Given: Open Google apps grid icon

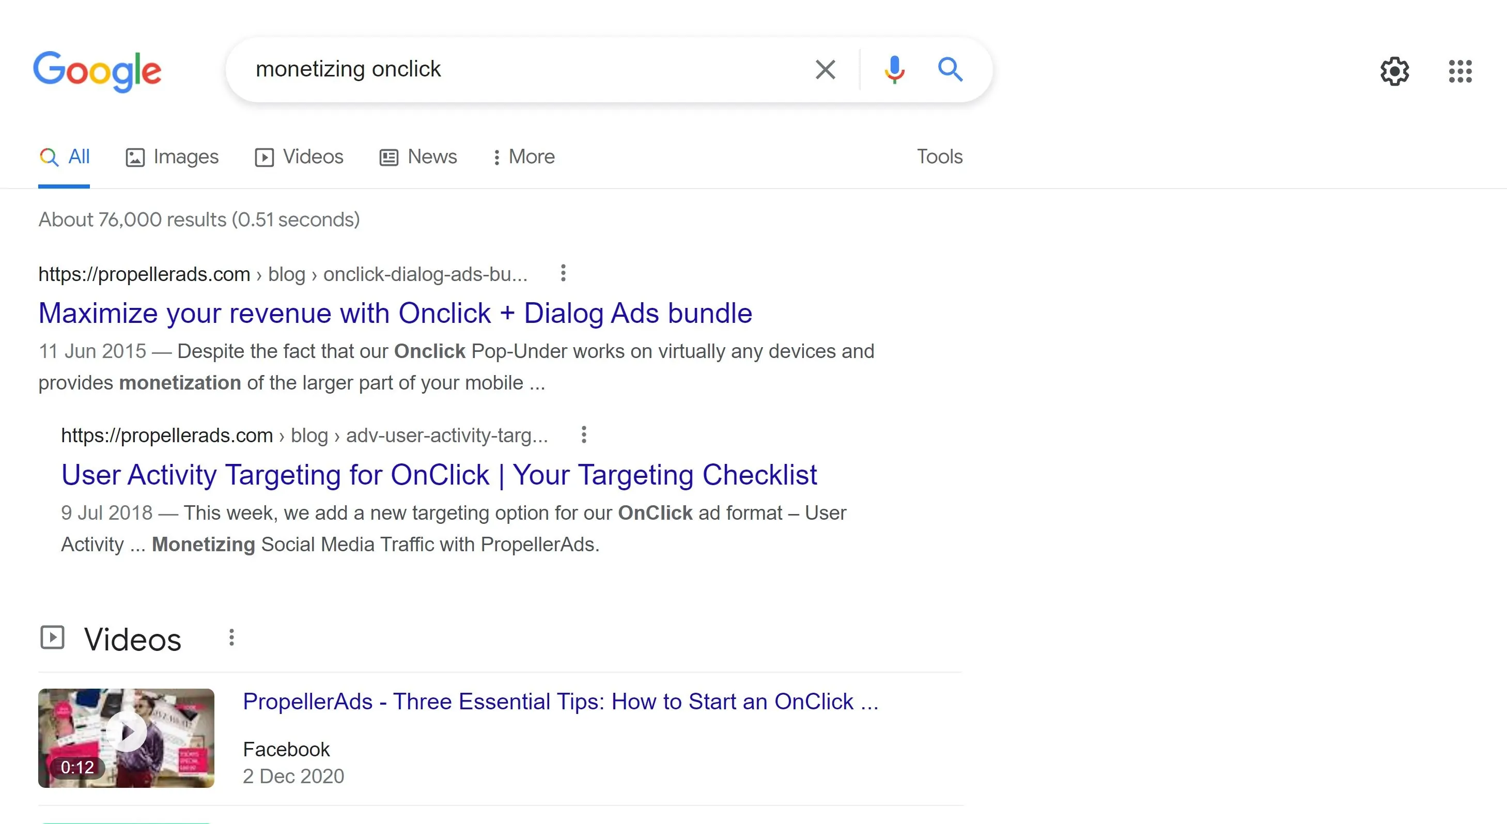Looking at the screenshot, I should coord(1460,71).
